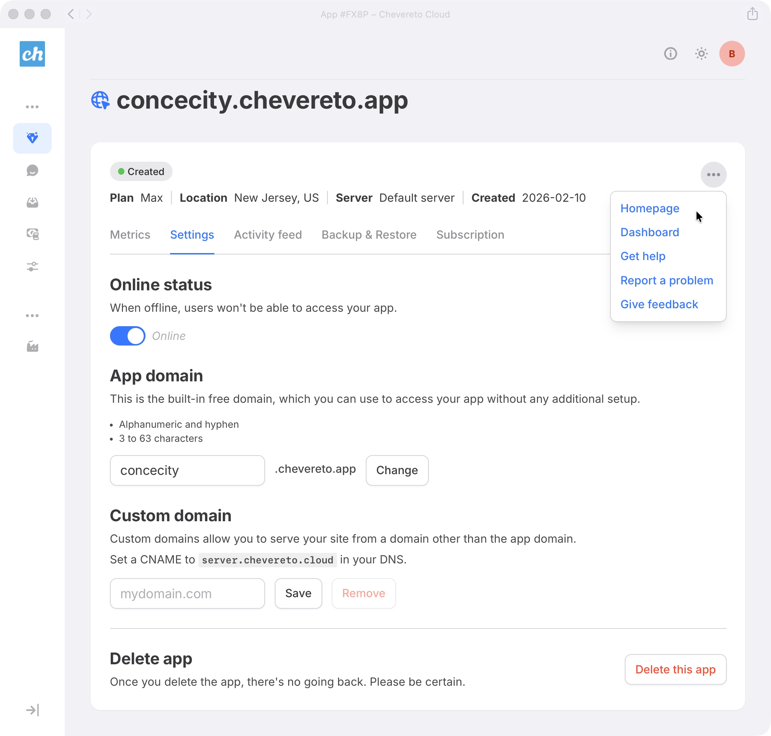Image resolution: width=771 pixels, height=736 pixels.
Task: Select the Settings tab
Action: [x=192, y=234]
